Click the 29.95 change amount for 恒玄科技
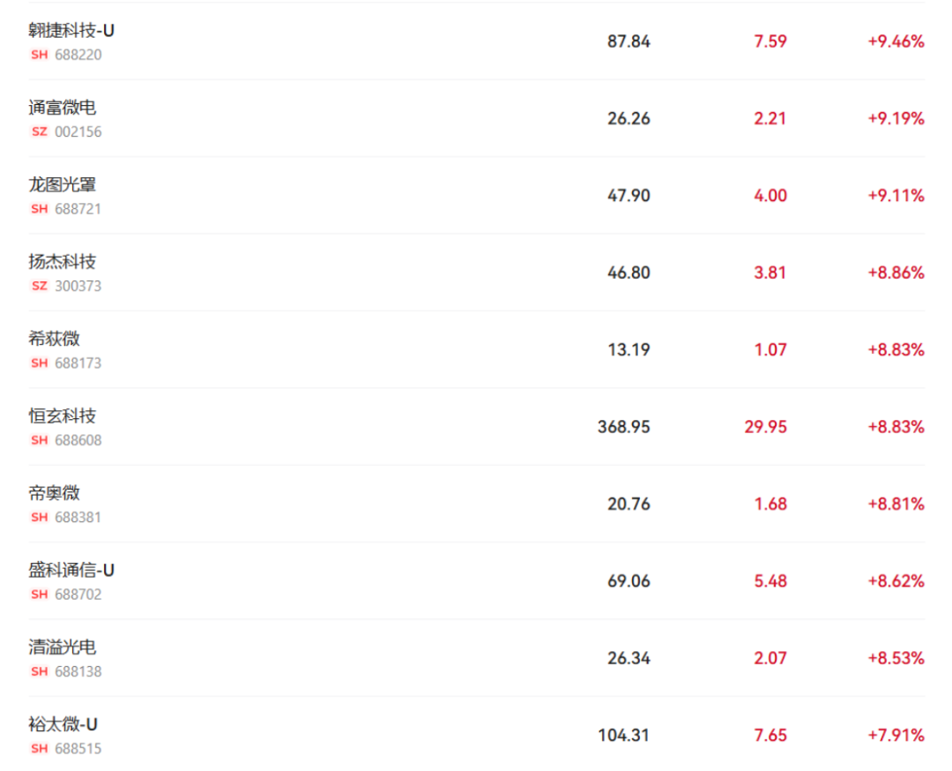This screenshot has width=952, height=771. click(x=765, y=427)
